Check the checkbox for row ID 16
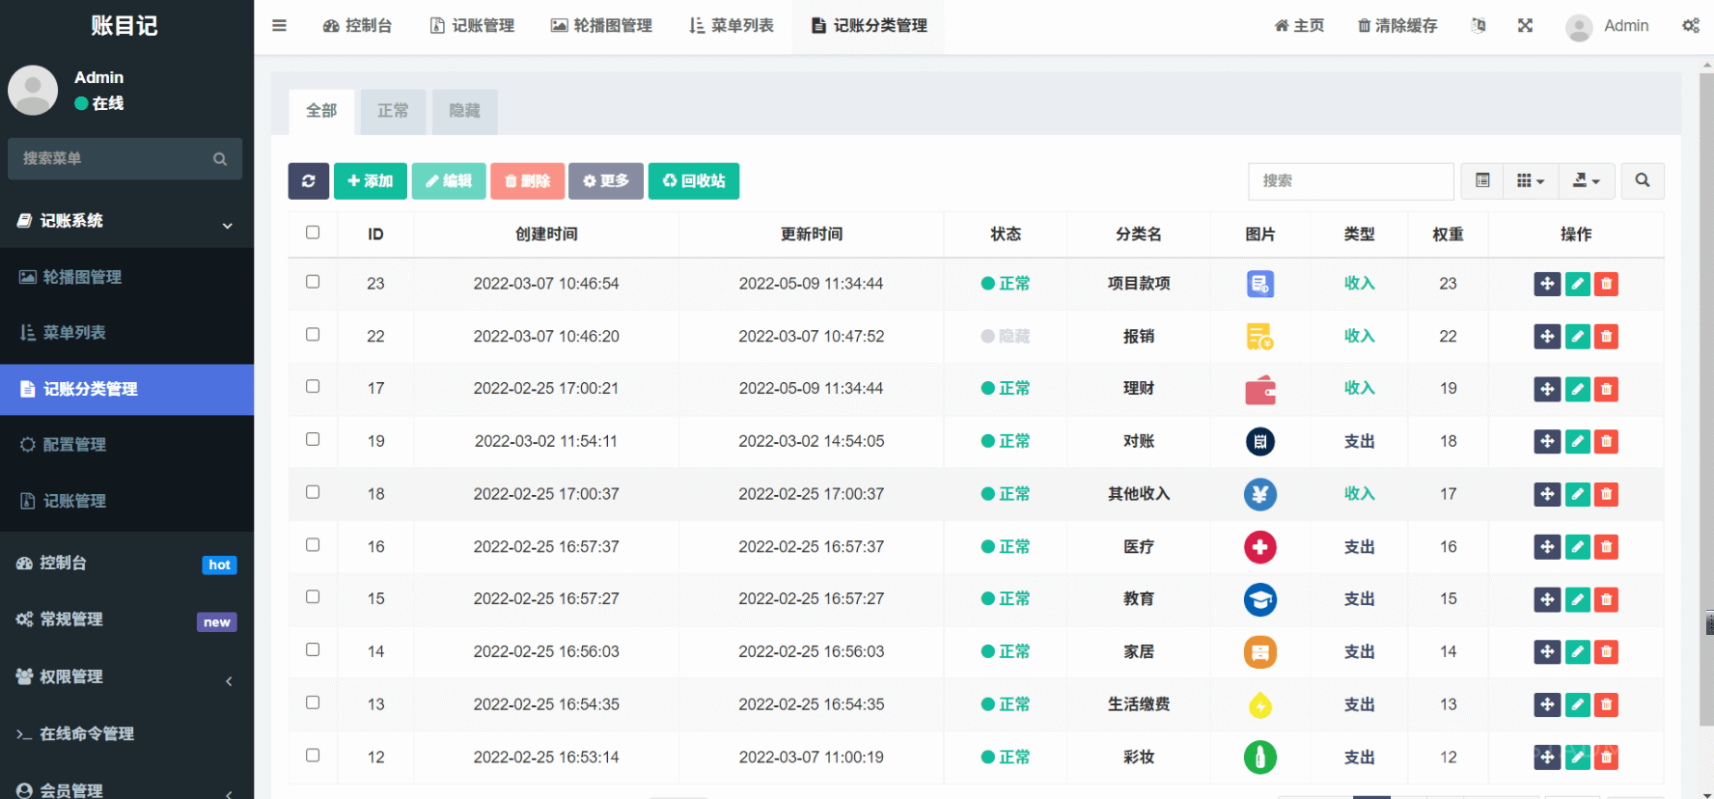The height and width of the screenshot is (799, 1714). coord(313,544)
